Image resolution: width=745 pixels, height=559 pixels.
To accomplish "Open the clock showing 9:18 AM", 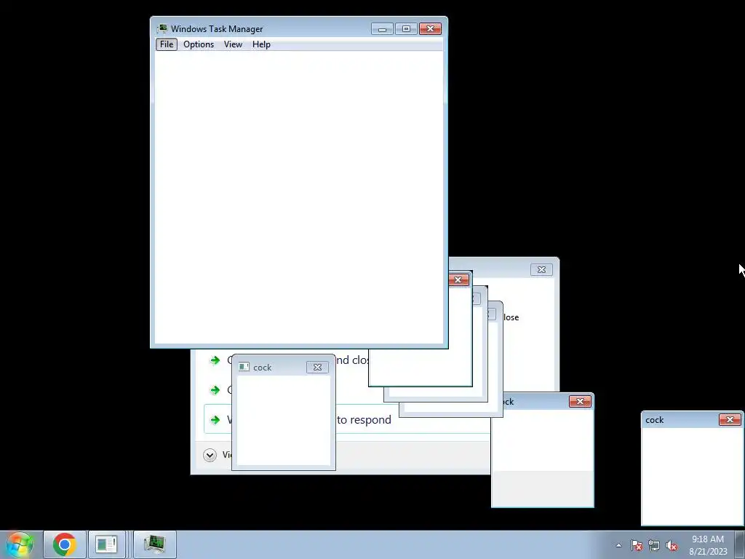I will (708, 544).
